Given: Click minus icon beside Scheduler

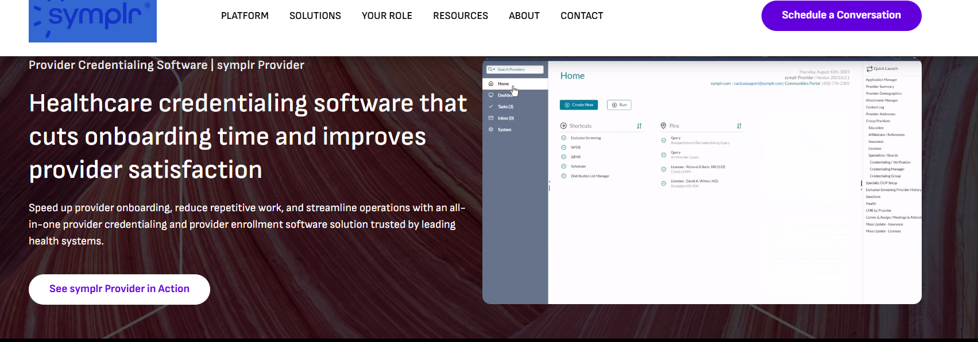Looking at the screenshot, I should point(564,166).
